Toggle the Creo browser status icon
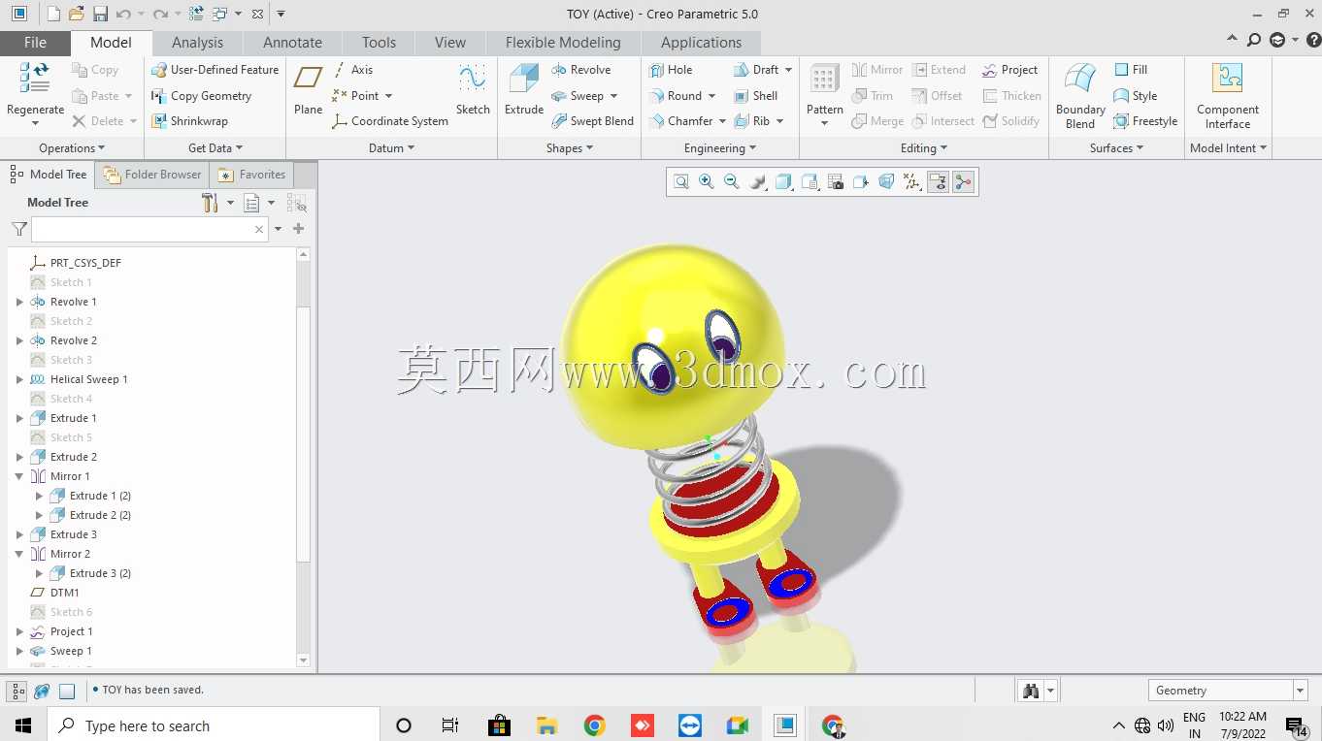This screenshot has width=1322, height=741. click(x=42, y=691)
